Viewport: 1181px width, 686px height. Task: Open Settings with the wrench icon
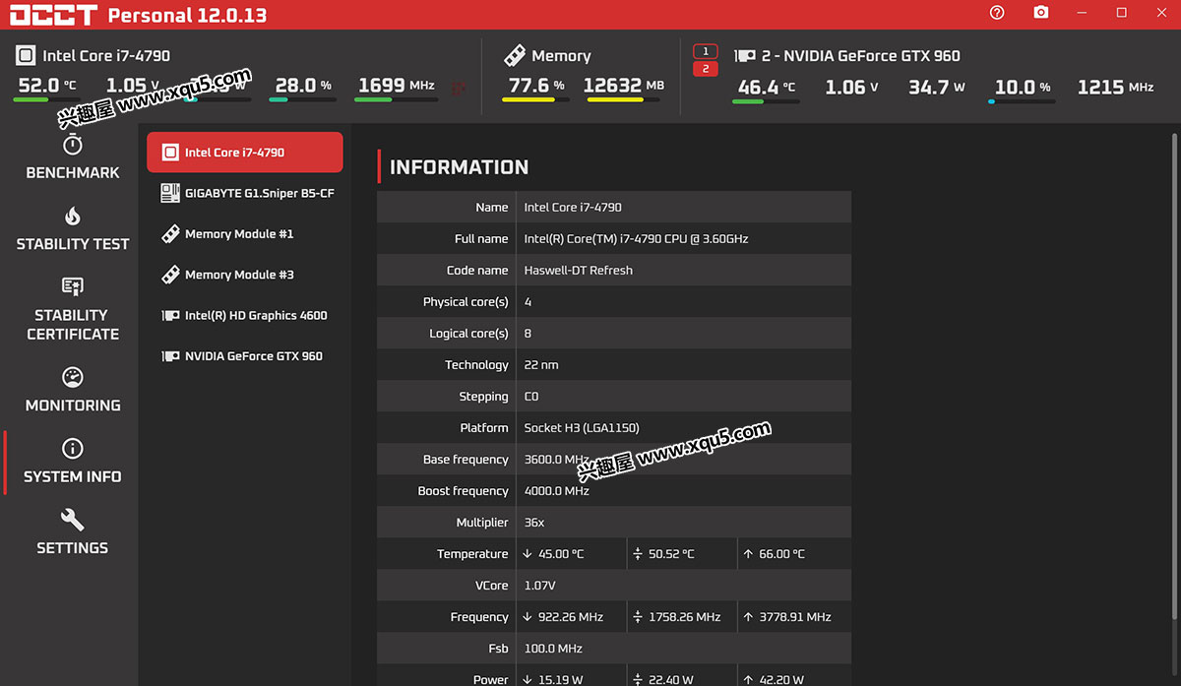click(73, 532)
